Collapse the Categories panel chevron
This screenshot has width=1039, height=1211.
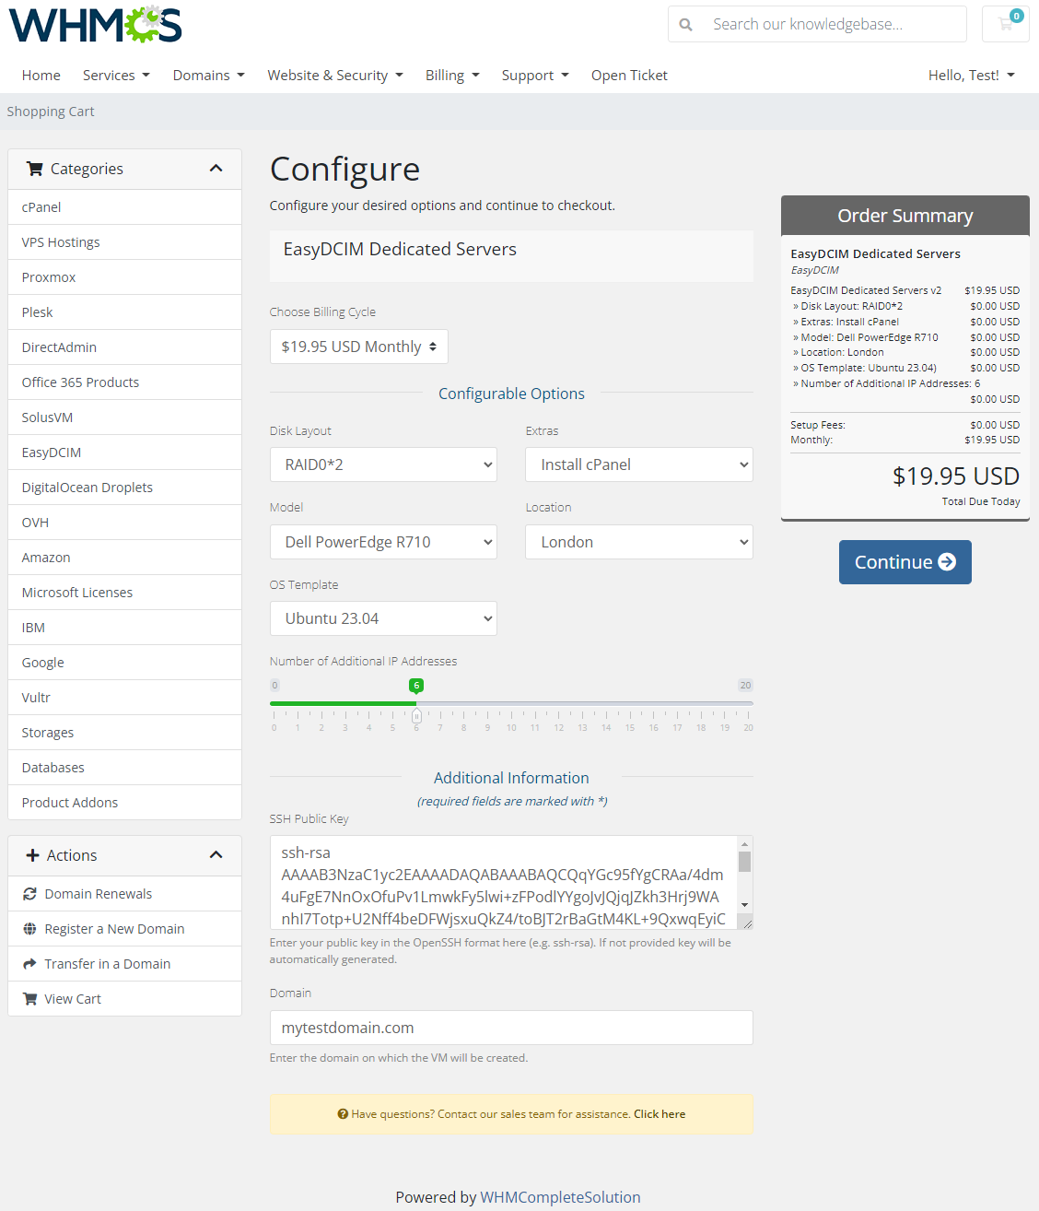[216, 168]
